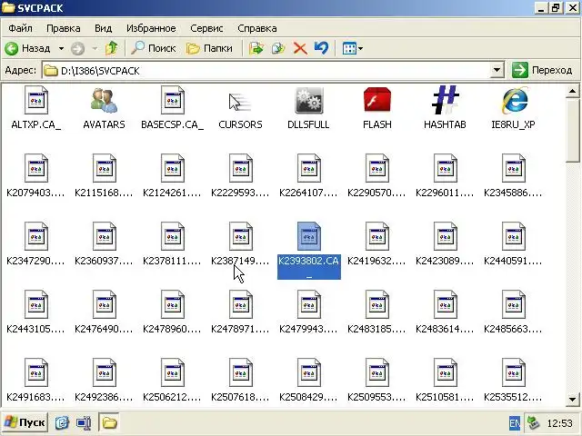Select the K2296011 file icon

[x=445, y=168]
